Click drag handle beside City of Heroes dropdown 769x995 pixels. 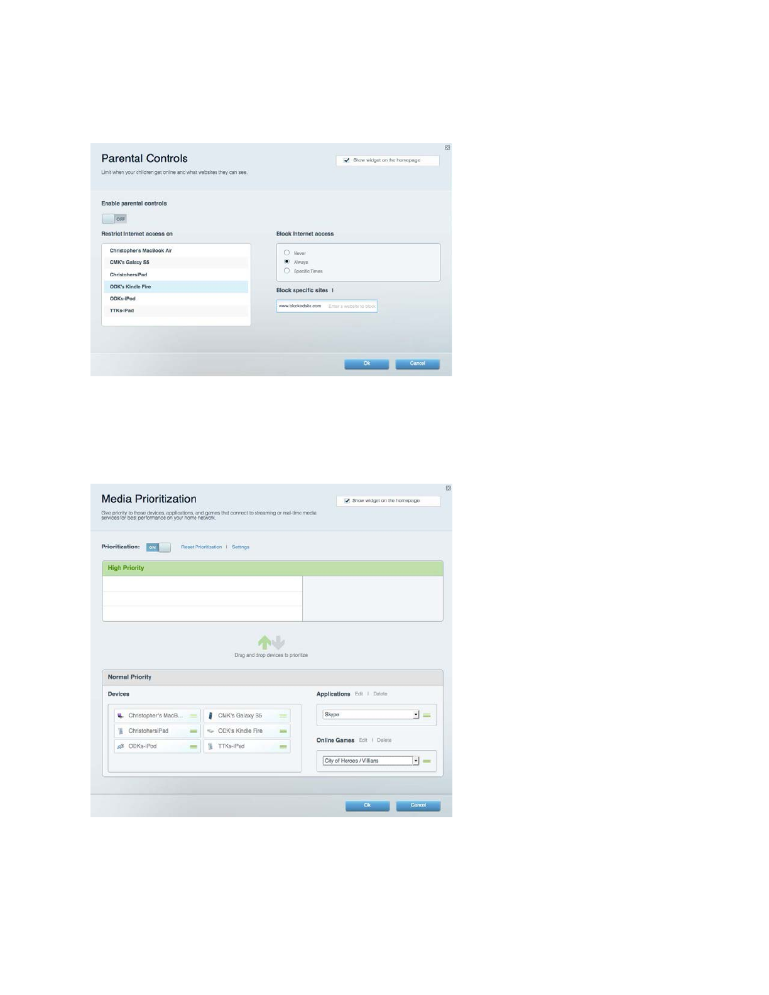pos(427,761)
